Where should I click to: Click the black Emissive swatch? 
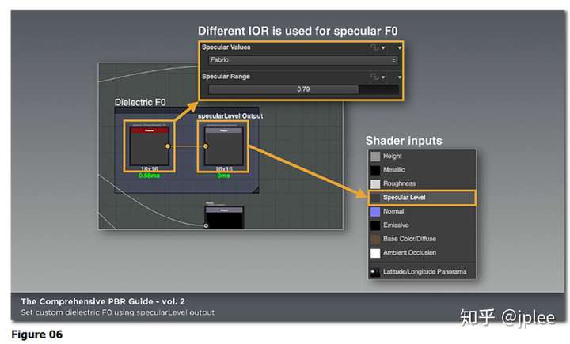[x=375, y=225]
